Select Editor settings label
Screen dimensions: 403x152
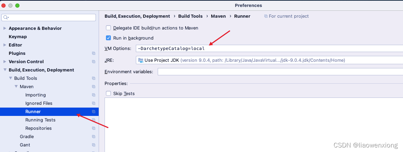pyautogui.click(x=15, y=45)
